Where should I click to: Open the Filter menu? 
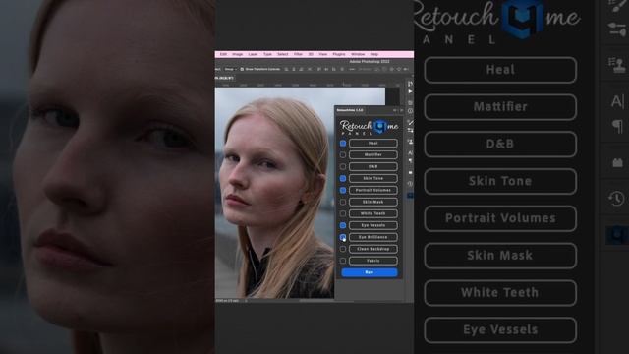coord(298,54)
